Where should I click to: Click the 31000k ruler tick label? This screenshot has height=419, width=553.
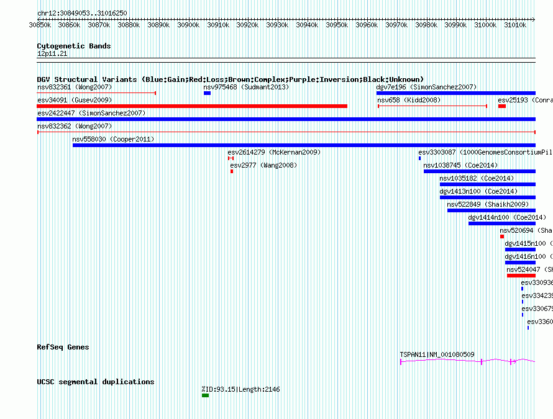pos(485,25)
